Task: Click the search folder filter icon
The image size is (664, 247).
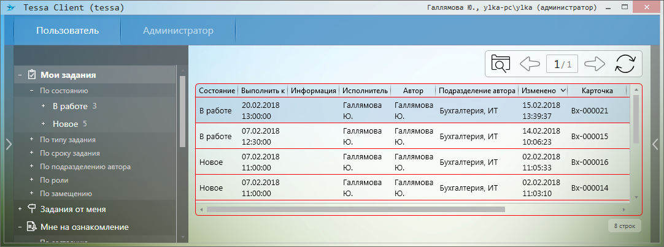Action: coord(501,64)
